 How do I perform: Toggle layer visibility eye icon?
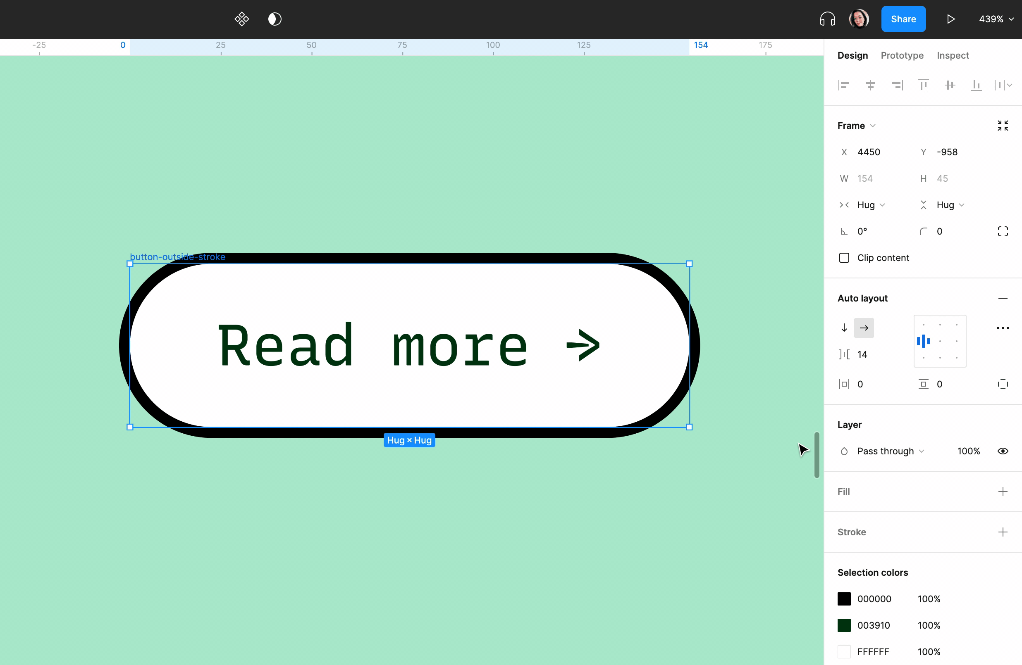point(1003,451)
